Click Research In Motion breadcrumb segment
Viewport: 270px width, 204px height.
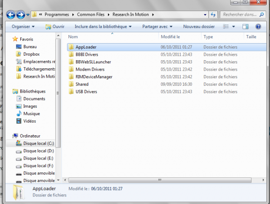pos(130,15)
